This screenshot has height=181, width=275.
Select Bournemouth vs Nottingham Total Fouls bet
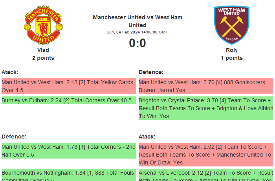click(x=69, y=175)
